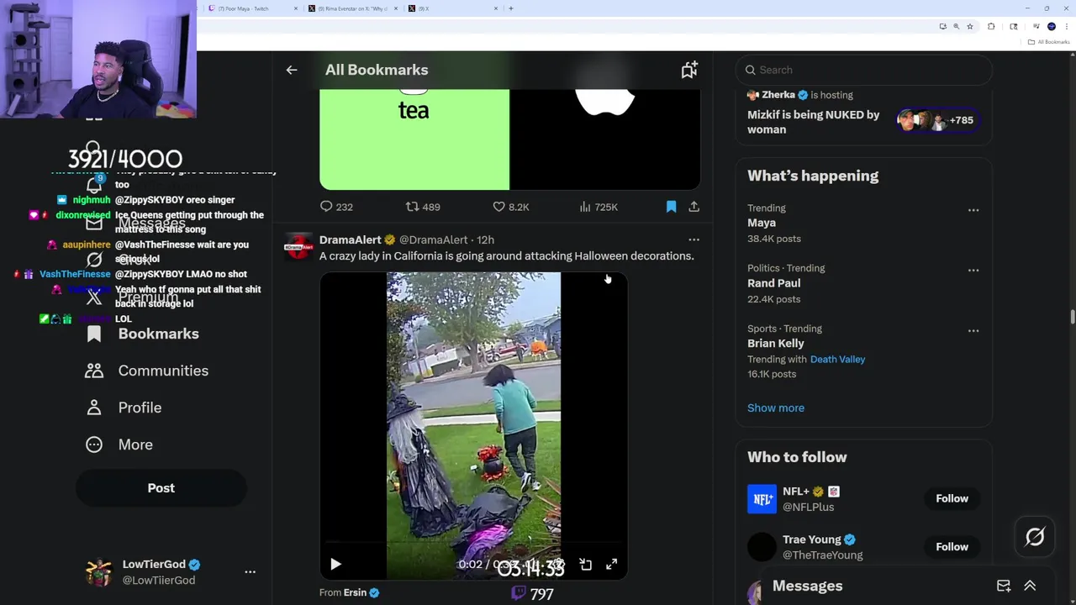Expand the Messages drawer
Image resolution: width=1076 pixels, height=605 pixels.
click(1030, 586)
